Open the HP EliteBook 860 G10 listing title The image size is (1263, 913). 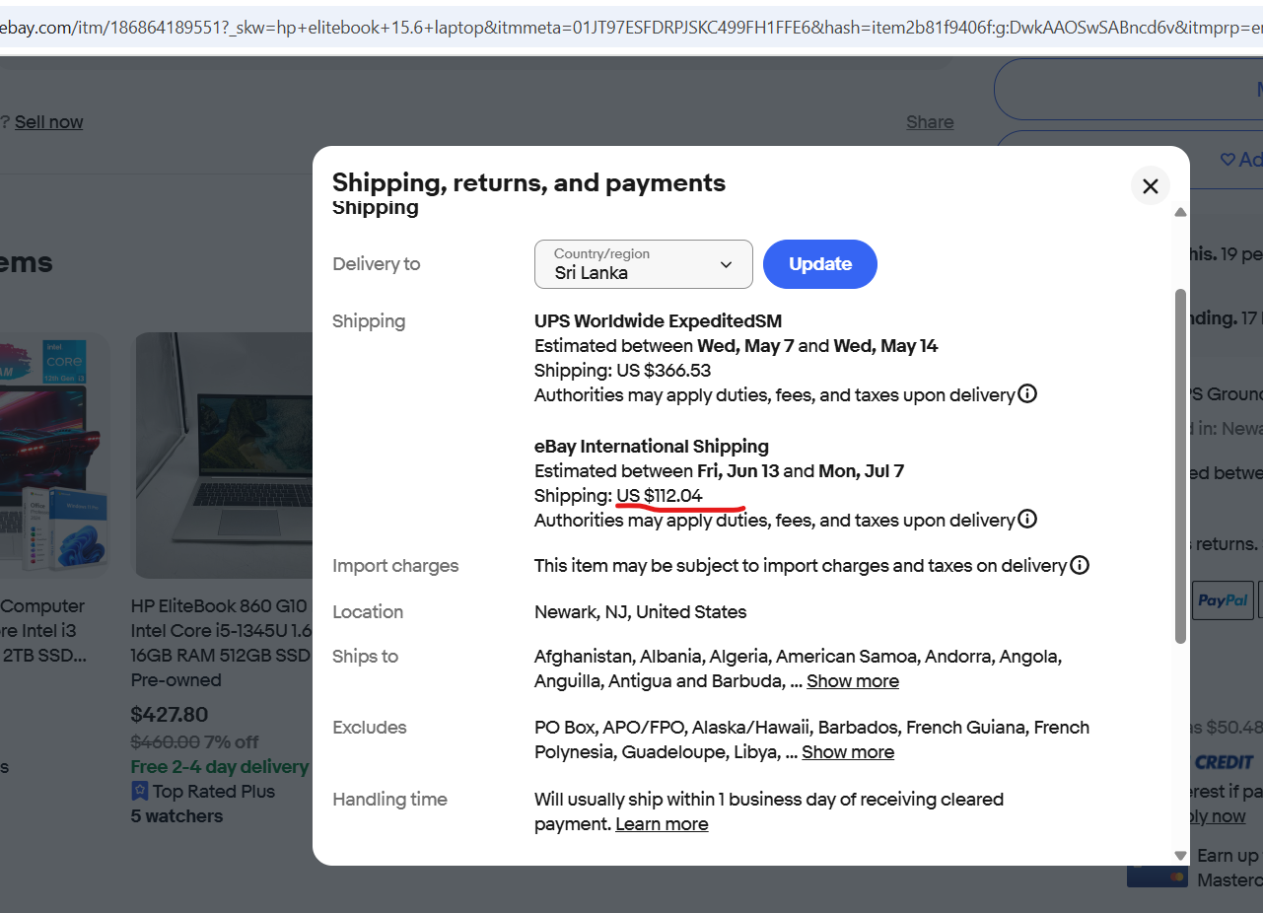tap(222, 631)
